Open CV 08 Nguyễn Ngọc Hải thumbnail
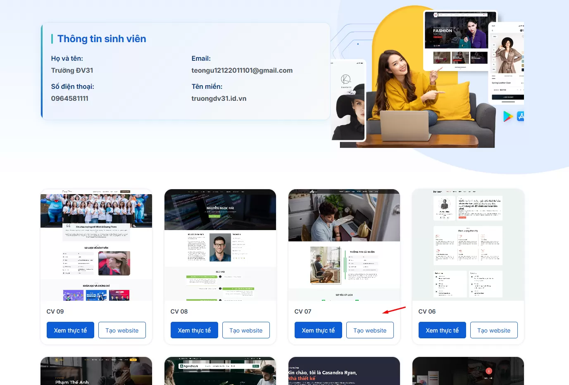Image resolution: width=569 pixels, height=385 pixels. 220,245
